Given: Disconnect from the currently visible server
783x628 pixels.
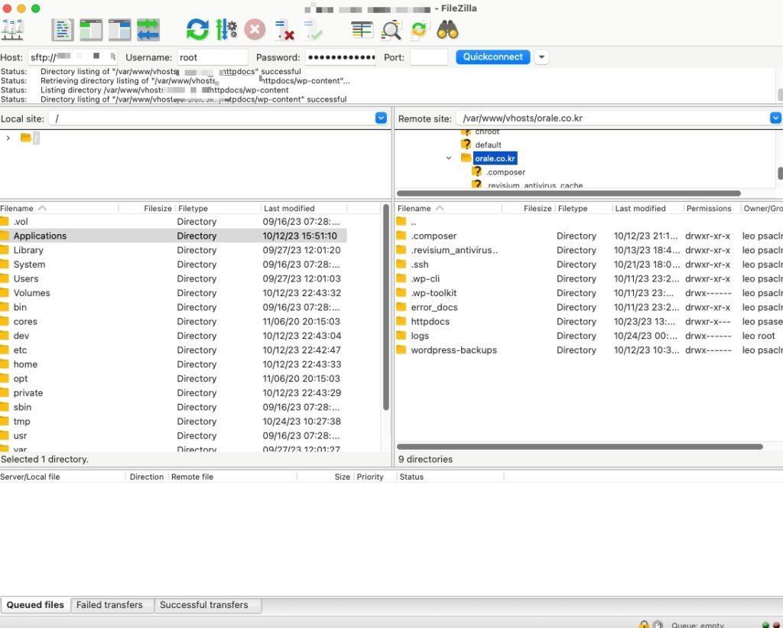Looking at the screenshot, I should pos(284,30).
